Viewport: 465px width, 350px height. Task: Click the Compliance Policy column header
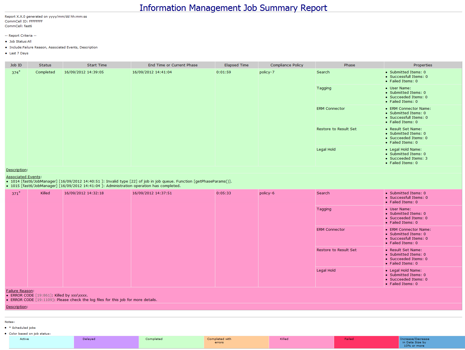click(x=286, y=65)
